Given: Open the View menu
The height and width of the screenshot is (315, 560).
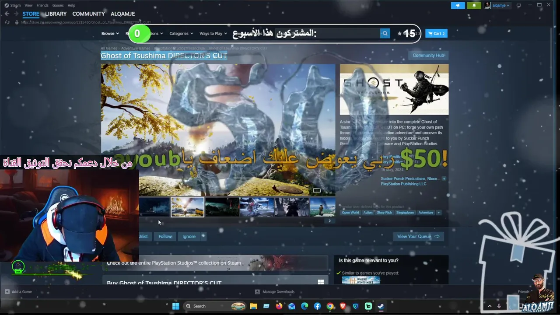Looking at the screenshot, I should point(28,5).
